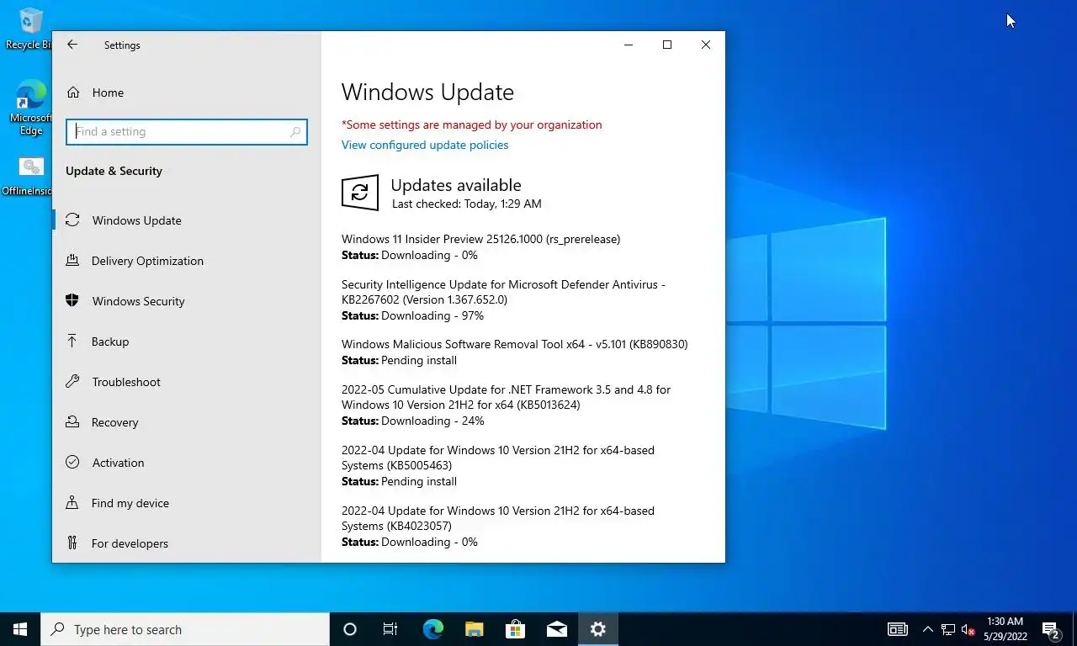The image size is (1077, 646).
Task: Click the Activation checkmark circle icon
Action: point(73,463)
